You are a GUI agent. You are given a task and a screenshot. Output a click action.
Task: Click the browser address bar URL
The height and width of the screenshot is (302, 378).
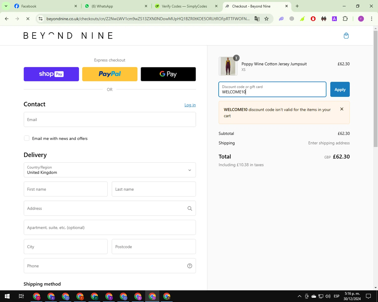(148, 19)
